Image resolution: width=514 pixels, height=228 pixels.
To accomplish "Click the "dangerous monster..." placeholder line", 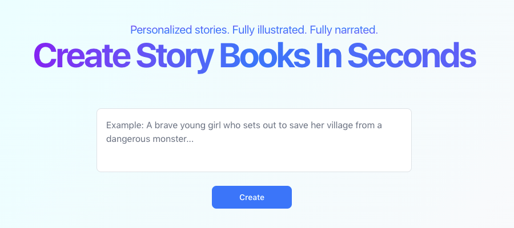I will [x=150, y=139].
